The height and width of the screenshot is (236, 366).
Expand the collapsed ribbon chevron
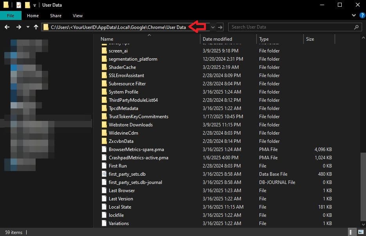(x=353, y=16)
